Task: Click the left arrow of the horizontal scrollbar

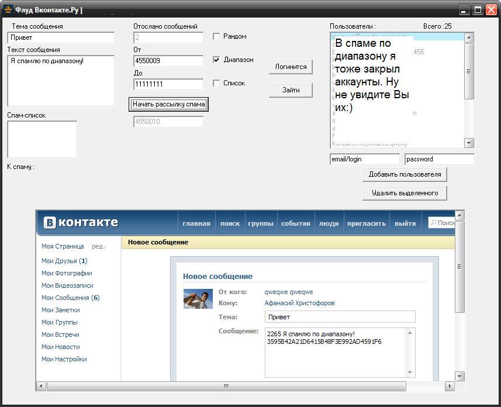Action: [41, 386]
